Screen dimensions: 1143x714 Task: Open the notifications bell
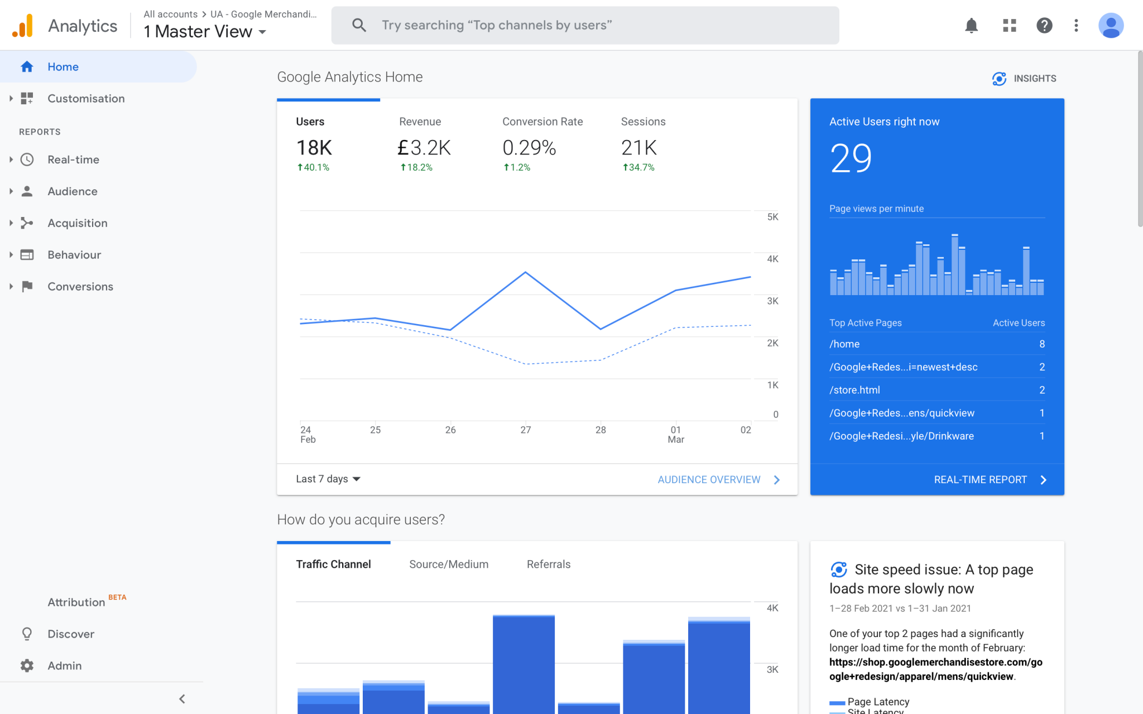pos(971,26)
